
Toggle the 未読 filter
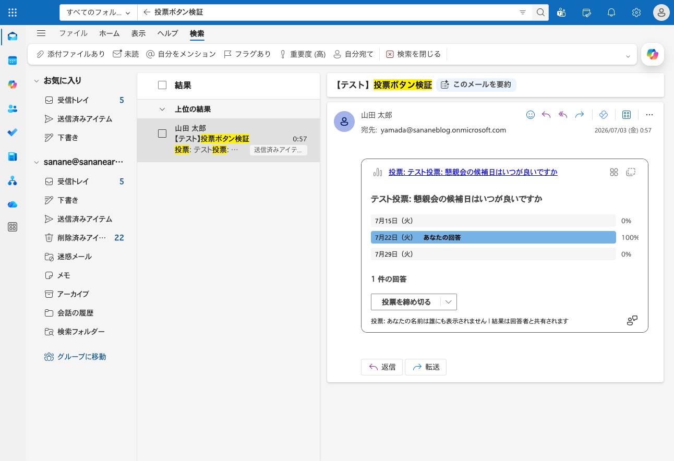coord(126,54)
